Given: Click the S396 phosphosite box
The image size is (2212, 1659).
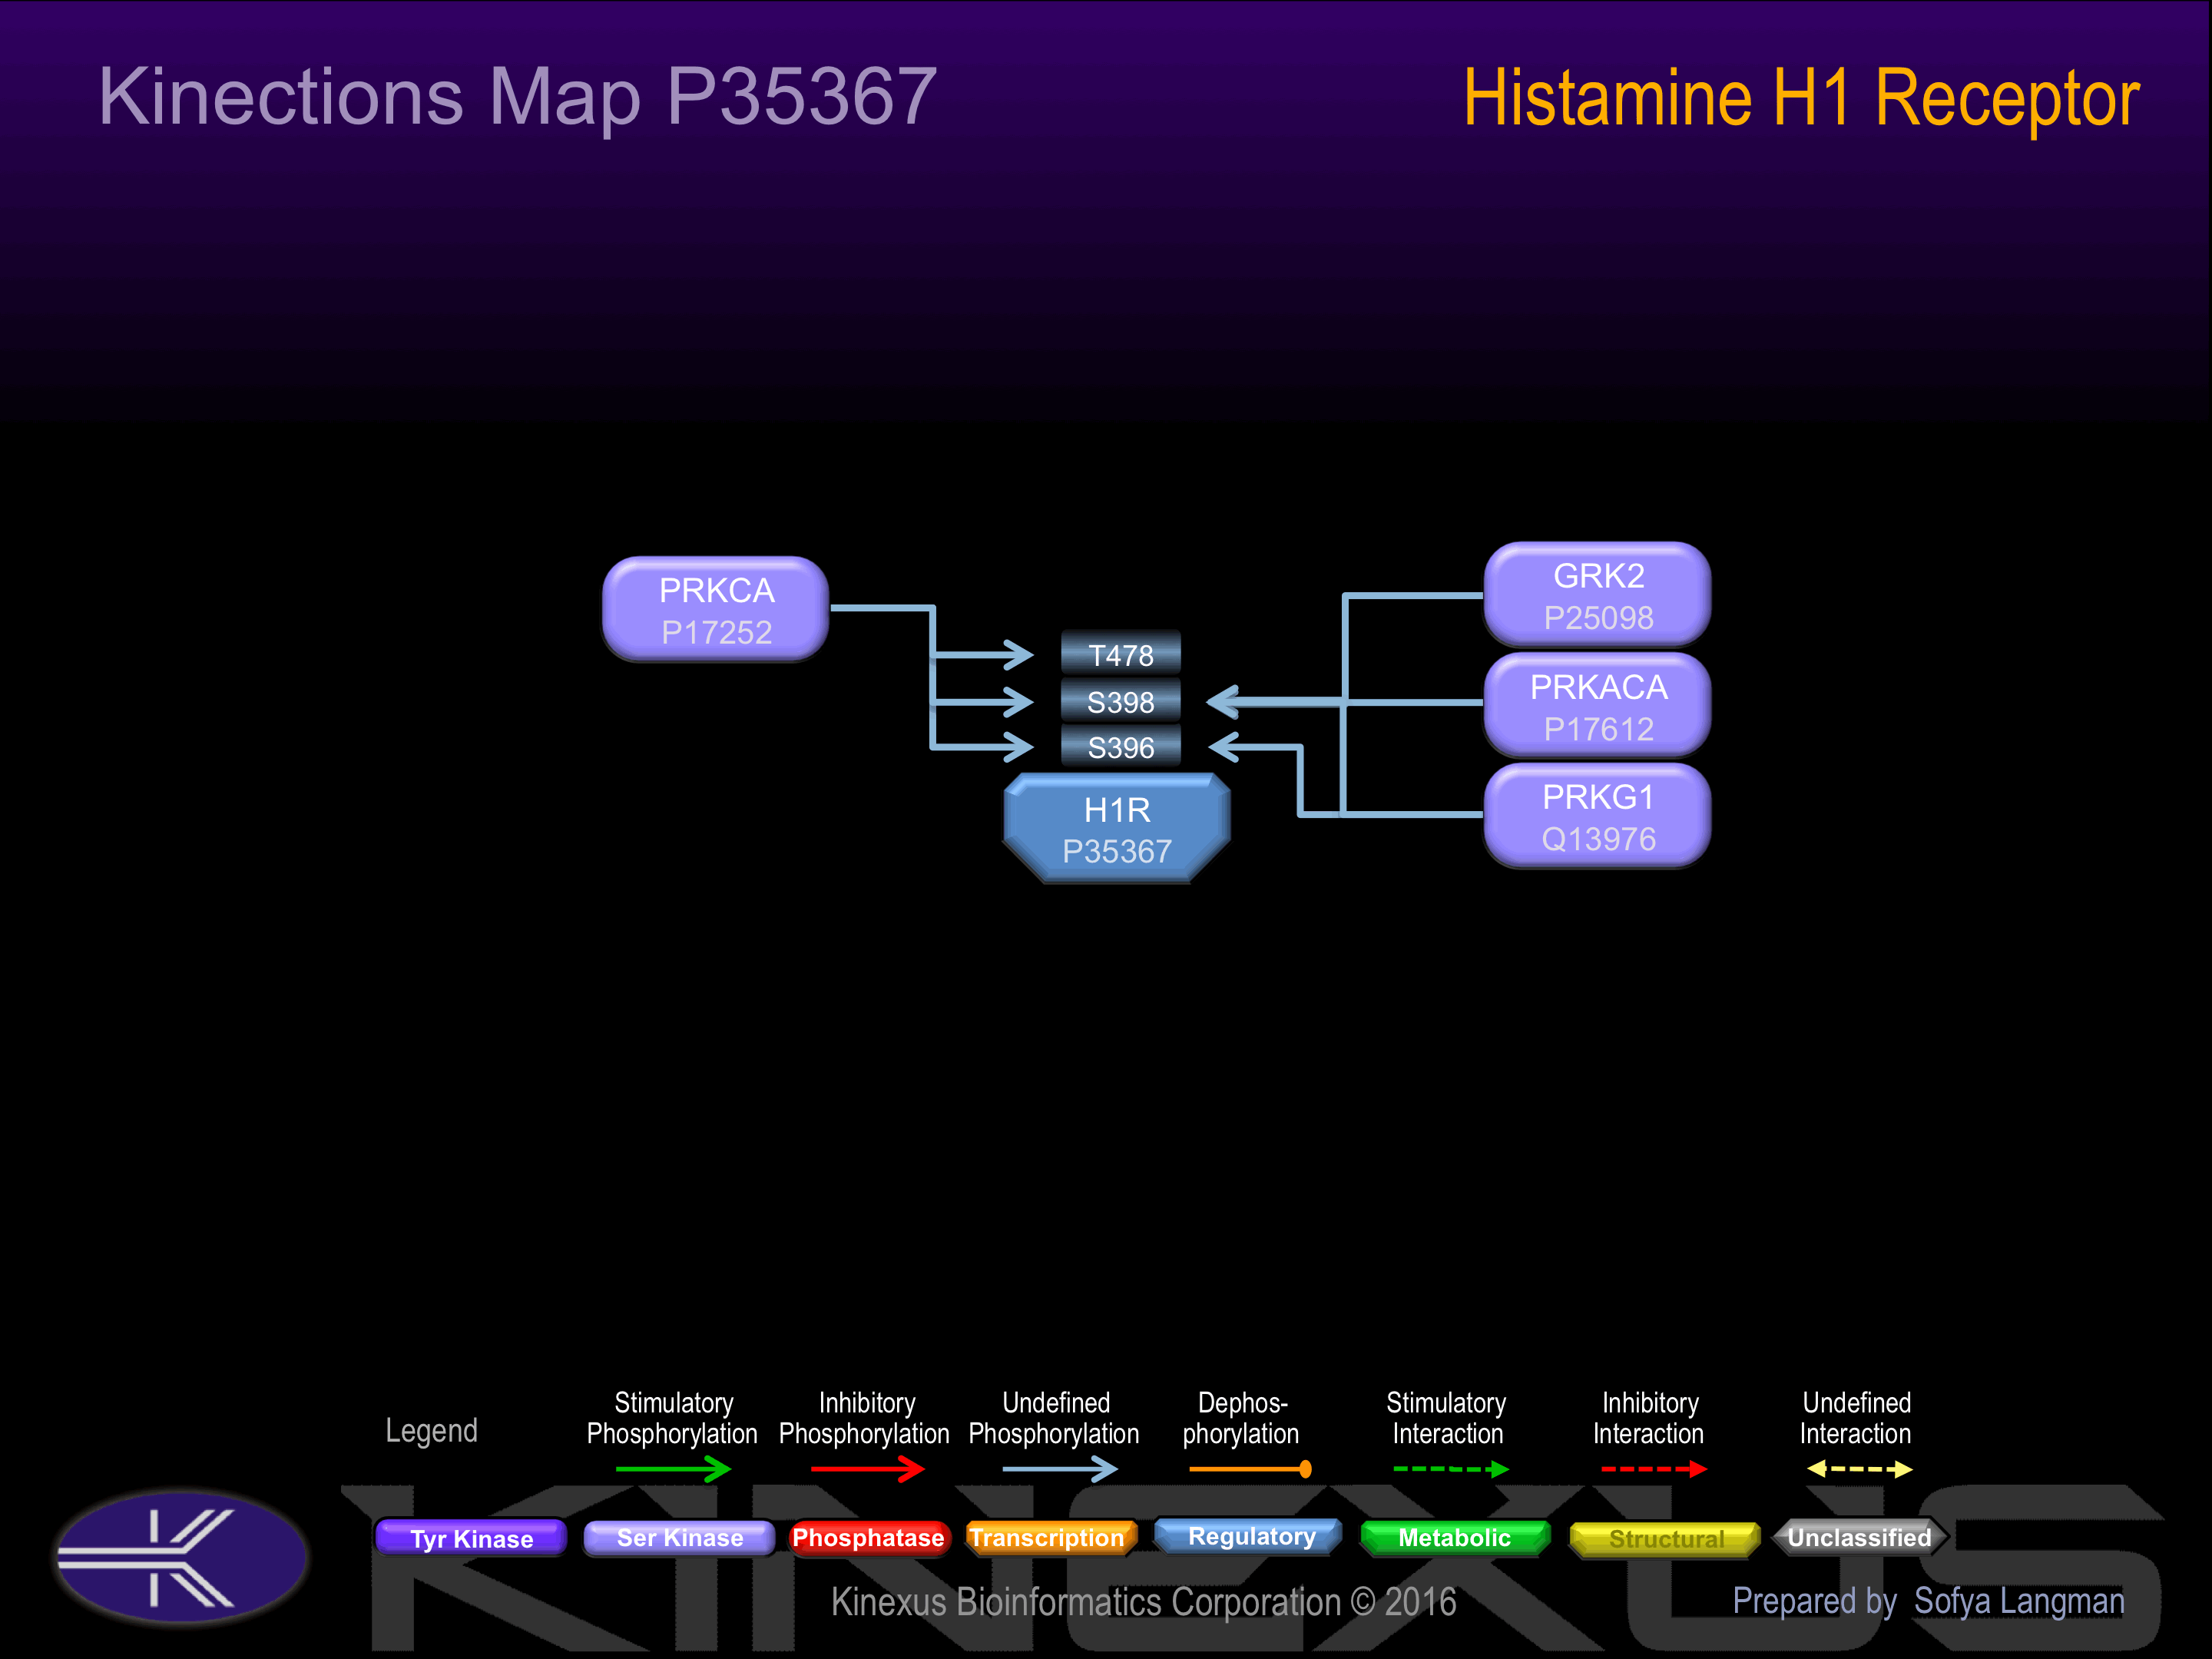Looking at the screenshot, I should click(1120, 747).
